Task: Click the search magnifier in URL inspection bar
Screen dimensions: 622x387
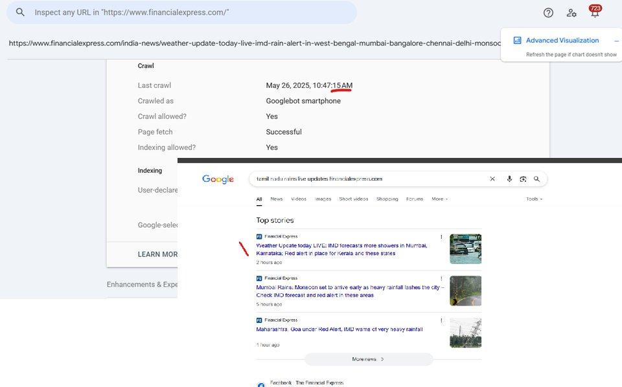Action: click(20, 12)
